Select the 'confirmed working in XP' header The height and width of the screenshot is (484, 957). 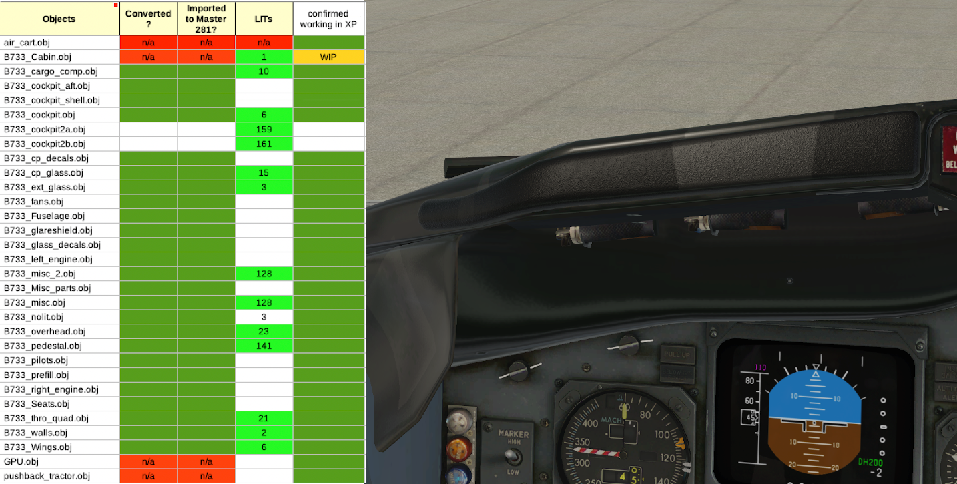click(328, 19)
